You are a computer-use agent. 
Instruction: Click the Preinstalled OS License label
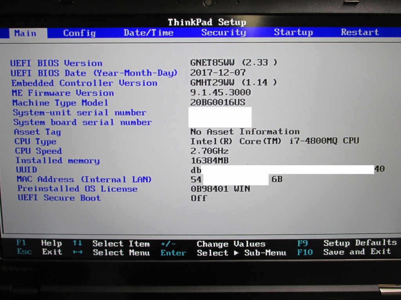click(77, 189)
